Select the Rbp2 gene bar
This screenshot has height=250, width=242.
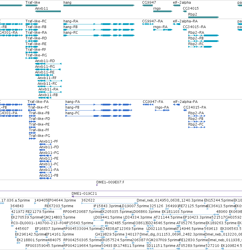(204, 17)
